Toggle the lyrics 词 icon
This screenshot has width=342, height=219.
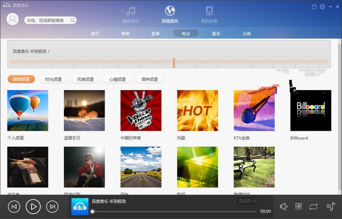click(299, 206)
